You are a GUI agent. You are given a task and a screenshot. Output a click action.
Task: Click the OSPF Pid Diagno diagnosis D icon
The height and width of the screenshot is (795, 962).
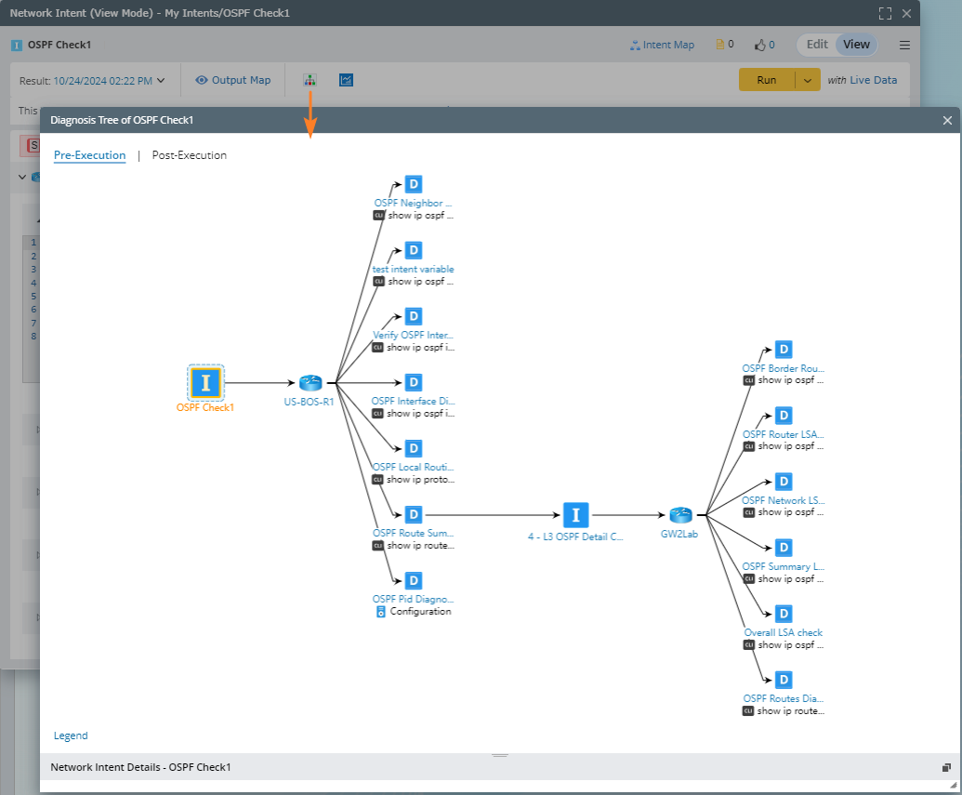414,581
